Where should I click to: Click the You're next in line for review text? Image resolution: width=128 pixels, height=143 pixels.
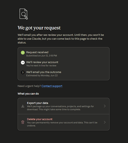[x=41, y=65]
